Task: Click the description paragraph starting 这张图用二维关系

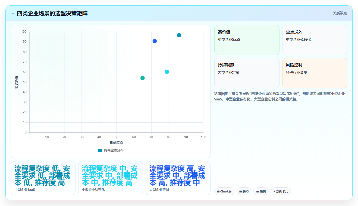Action: pos(280,96)
